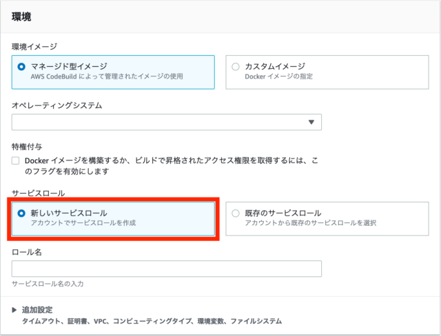Click the 既存のサービスロール option card

(327, 219)
